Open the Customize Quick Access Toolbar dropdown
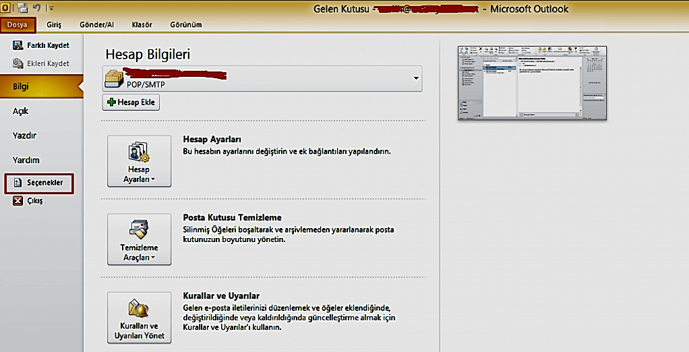689x352 pixels. pos(51,8)
